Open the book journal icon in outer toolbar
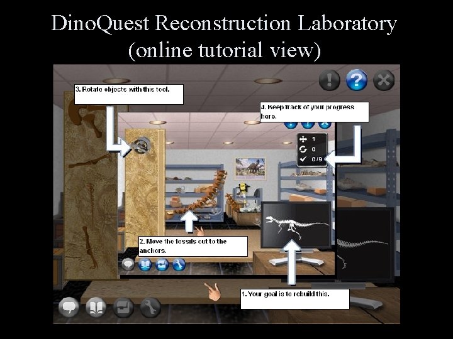453x339 pixels. click(96, 307)
